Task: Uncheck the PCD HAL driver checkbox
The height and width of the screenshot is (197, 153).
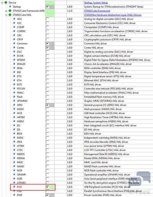Action: tap(47, 187)
